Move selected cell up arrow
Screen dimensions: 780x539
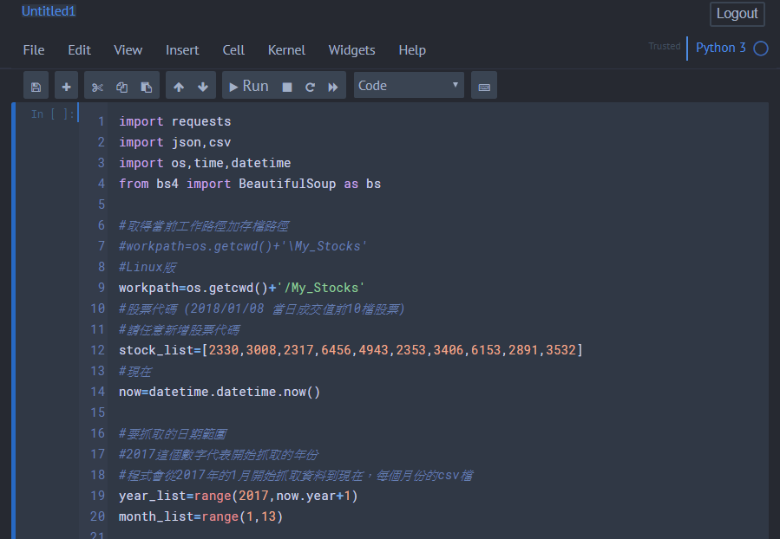(179, 86)
